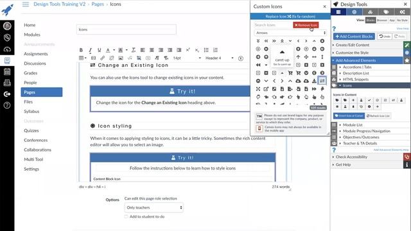The height and width of the screenshot is (231, 411).
Task: Select the caret-up icon in Custom Icons
Action: coord(282,73)
